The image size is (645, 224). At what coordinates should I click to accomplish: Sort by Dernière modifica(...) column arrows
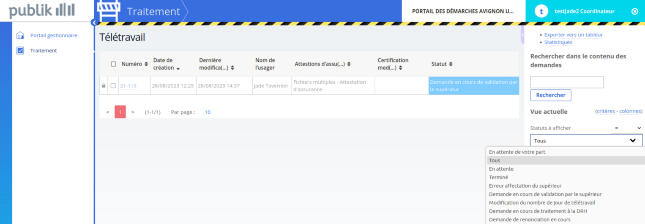coord(232,68)
